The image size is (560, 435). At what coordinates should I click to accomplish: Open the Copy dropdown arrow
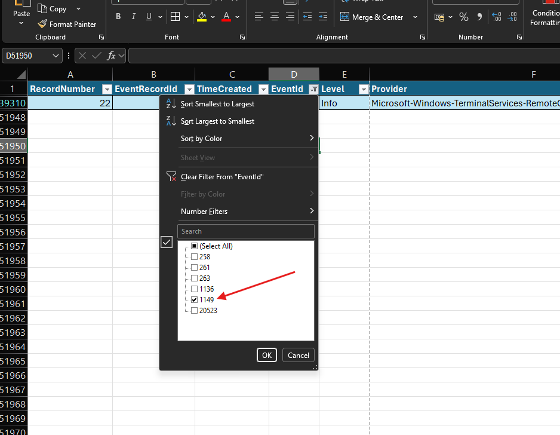tap(79, 8)
